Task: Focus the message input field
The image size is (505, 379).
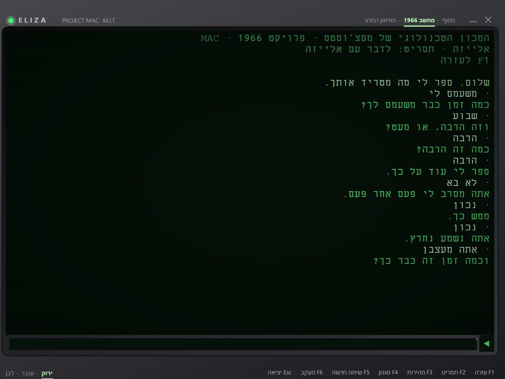Action: point(243,344)
